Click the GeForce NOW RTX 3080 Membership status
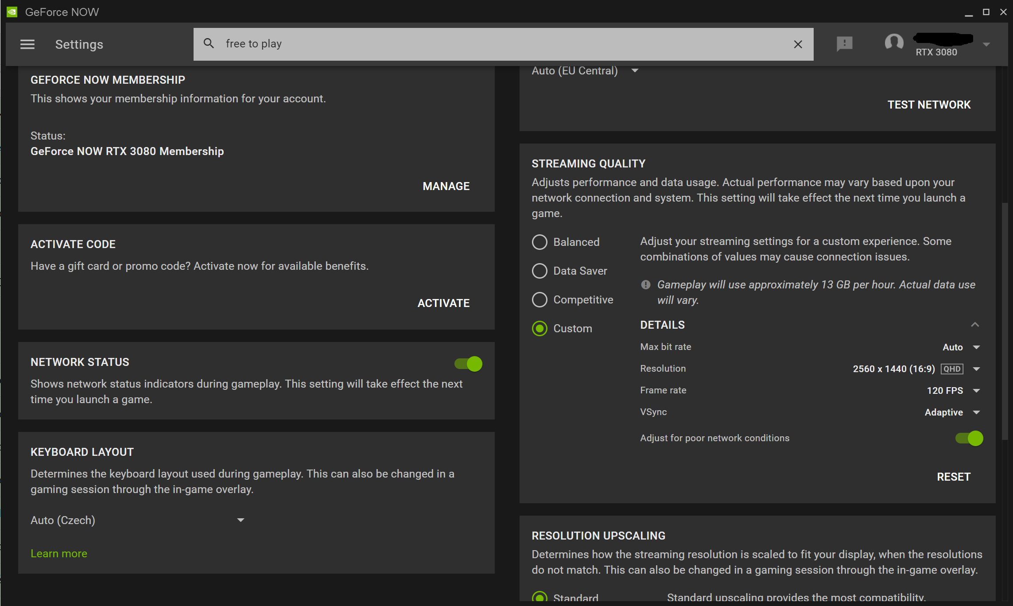 pos(127,151)
